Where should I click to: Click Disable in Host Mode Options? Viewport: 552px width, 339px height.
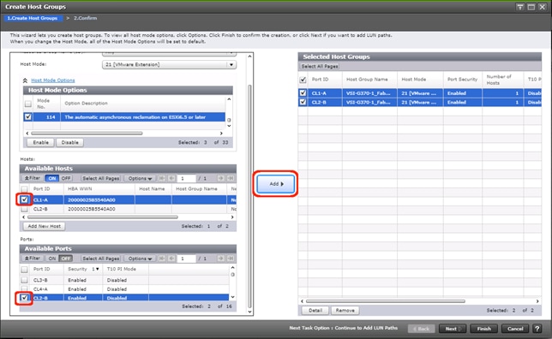tap(69, 142)
